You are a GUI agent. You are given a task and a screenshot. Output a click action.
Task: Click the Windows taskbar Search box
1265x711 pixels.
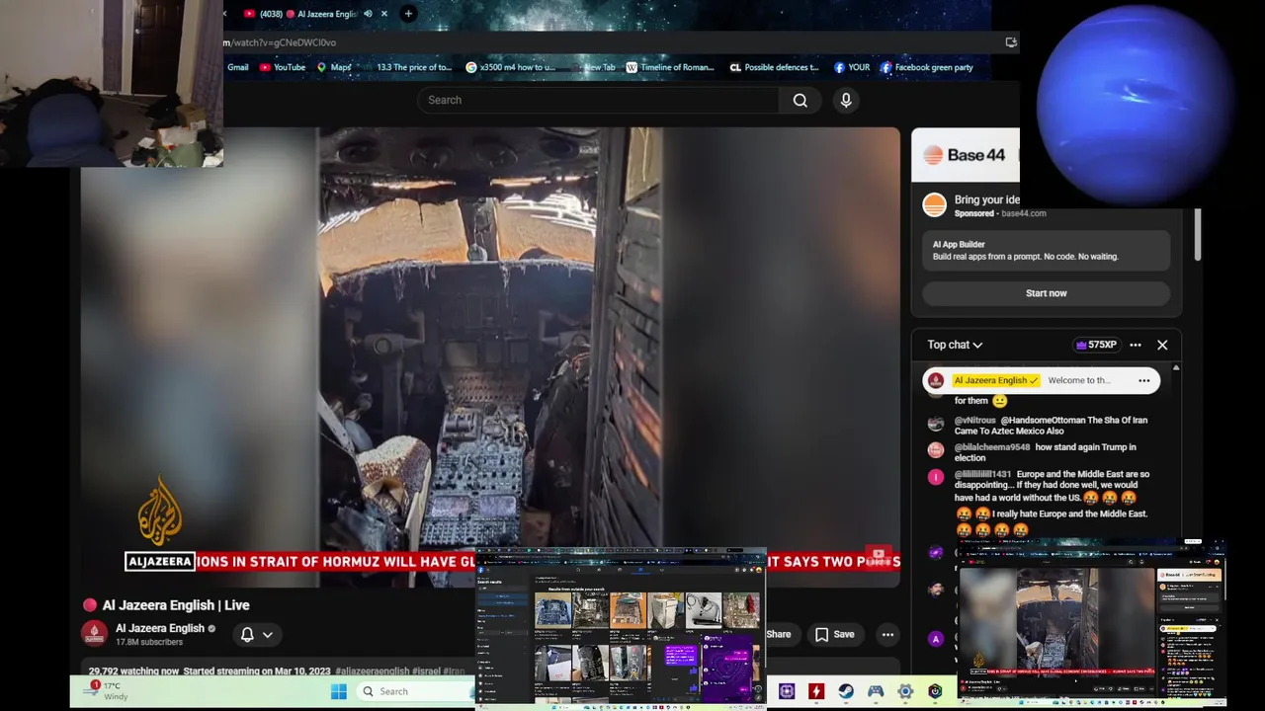pos(415,691)
